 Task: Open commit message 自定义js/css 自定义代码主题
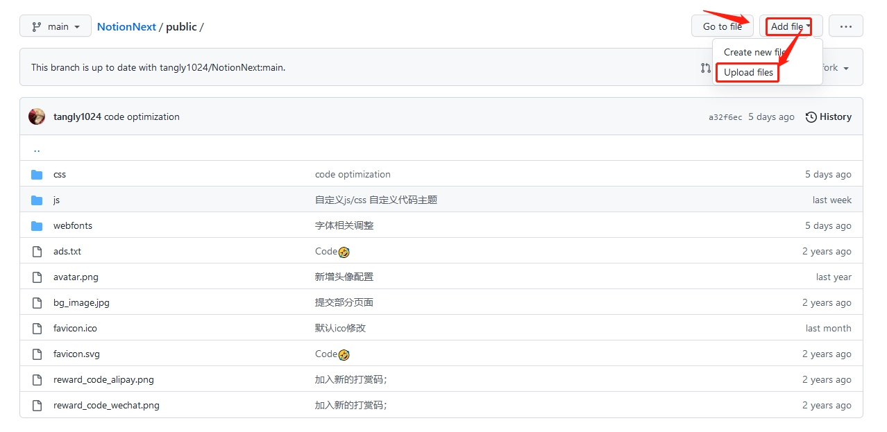coord(376,200)
